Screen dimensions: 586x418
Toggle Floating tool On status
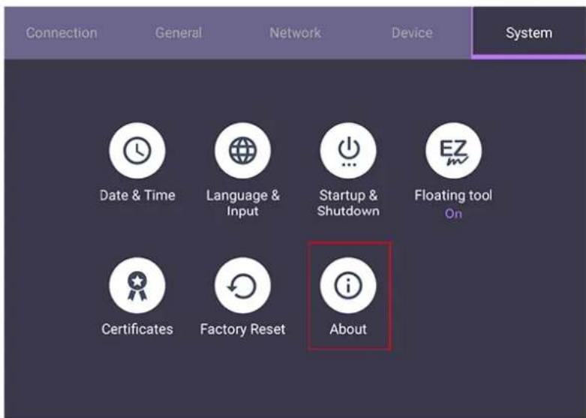(x=453, y=213)
